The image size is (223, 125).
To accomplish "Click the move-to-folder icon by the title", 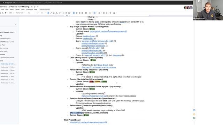I will point(35,7).
